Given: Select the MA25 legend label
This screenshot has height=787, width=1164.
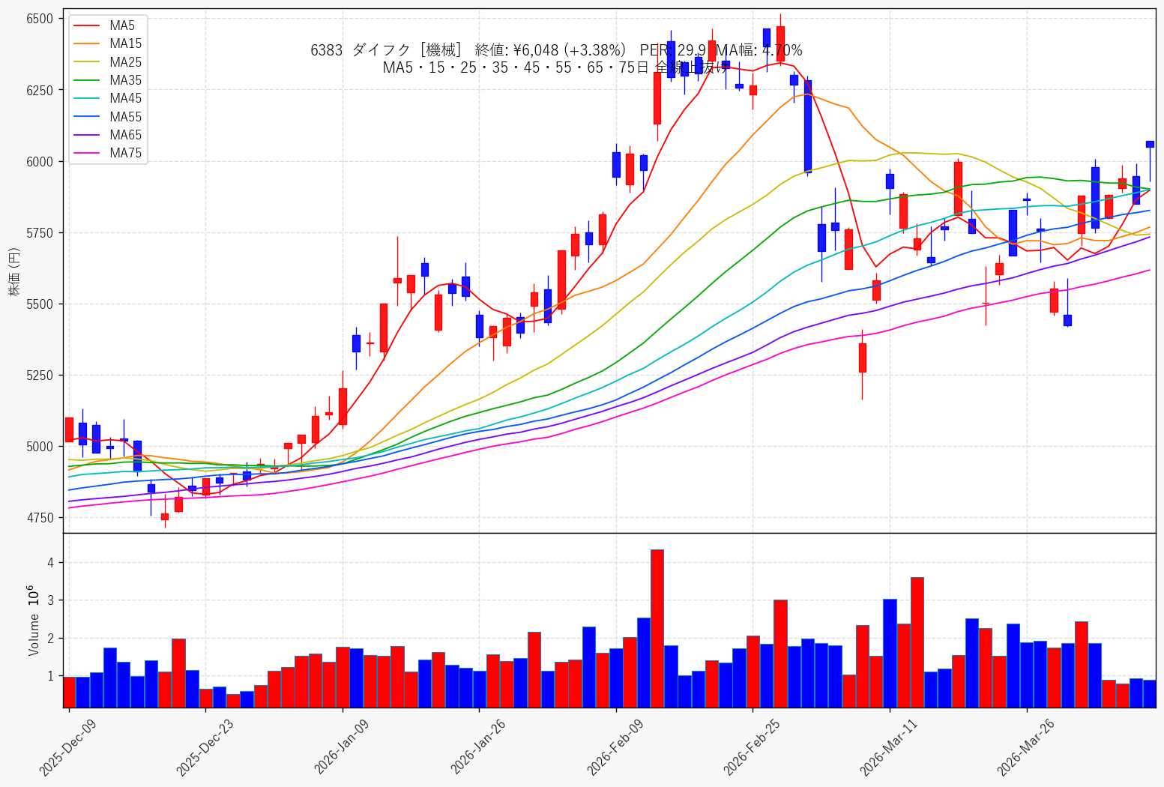Looking at the screenshot, I should [x=125, y=62].
